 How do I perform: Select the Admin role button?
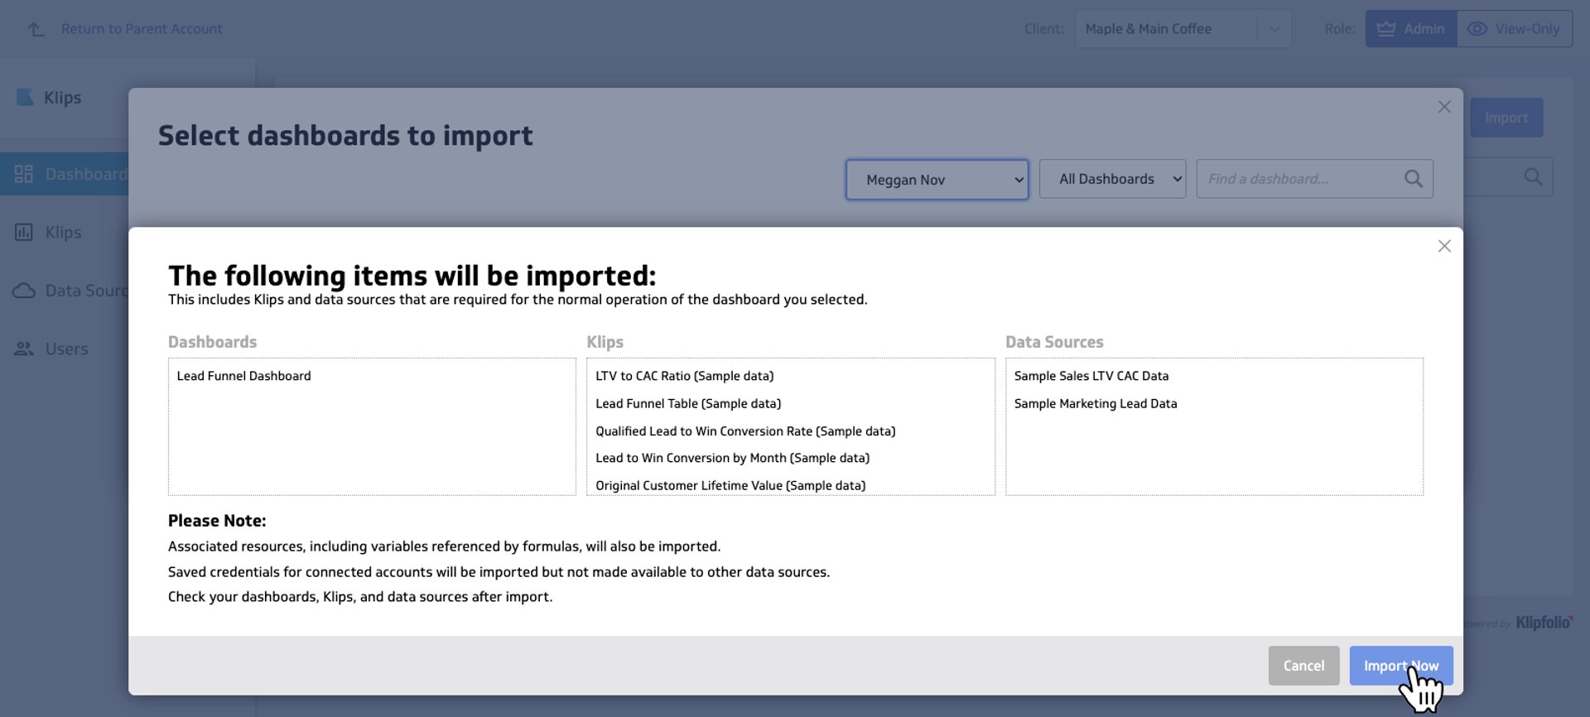[1411, 29]
